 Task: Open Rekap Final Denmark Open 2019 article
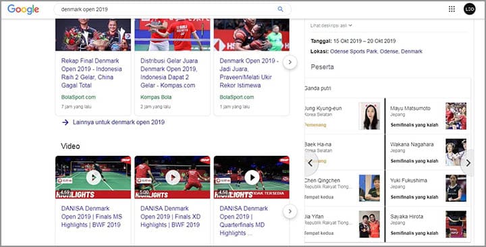pyautogui.click(x=91, y=73)
